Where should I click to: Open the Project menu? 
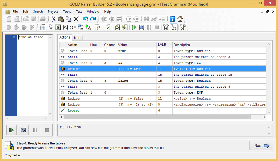pos(53,12)
